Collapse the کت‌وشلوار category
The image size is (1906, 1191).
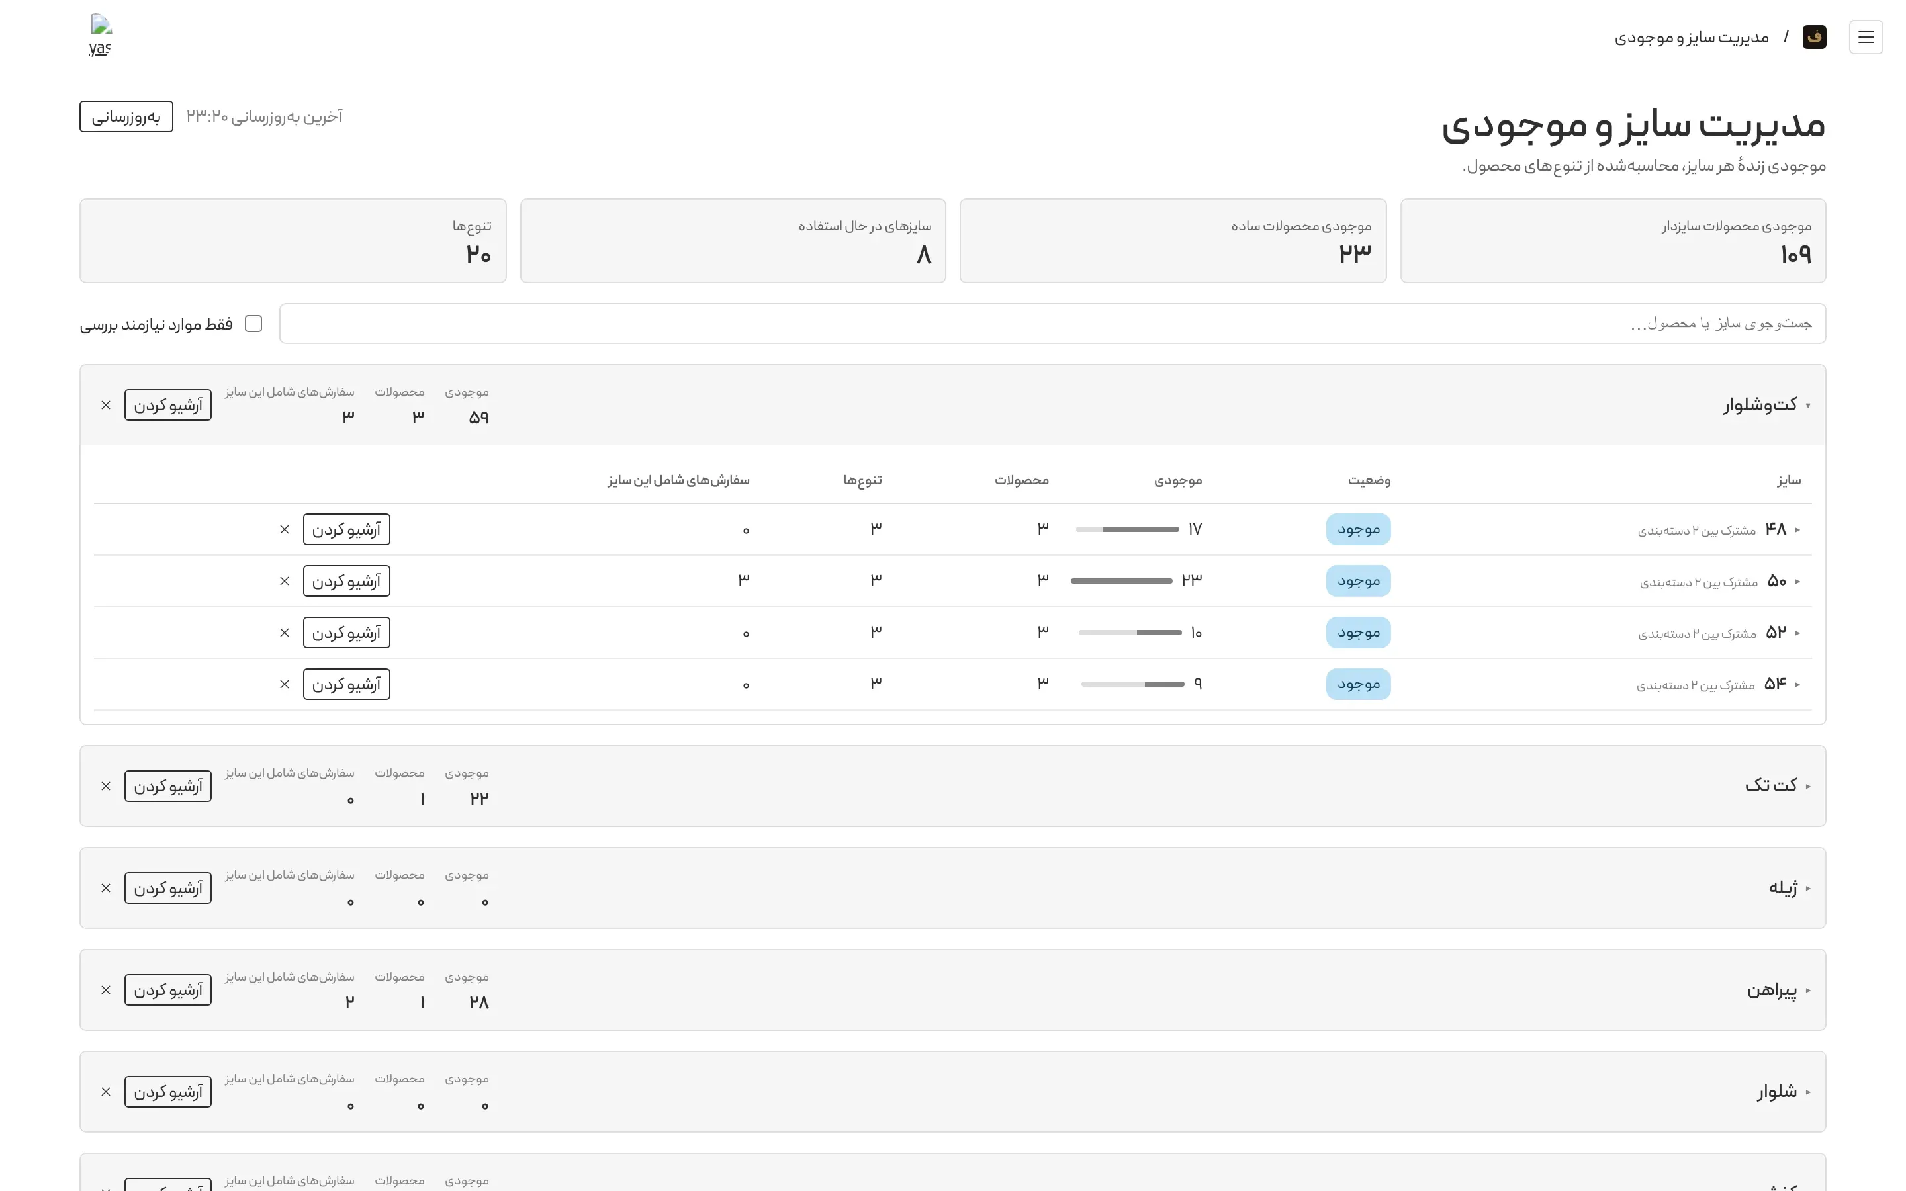pyautogui.click(x=1807, y=405)
